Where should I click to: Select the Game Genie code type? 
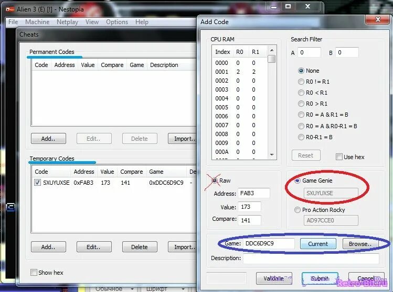pyautogui.click(x=298, y=181)
